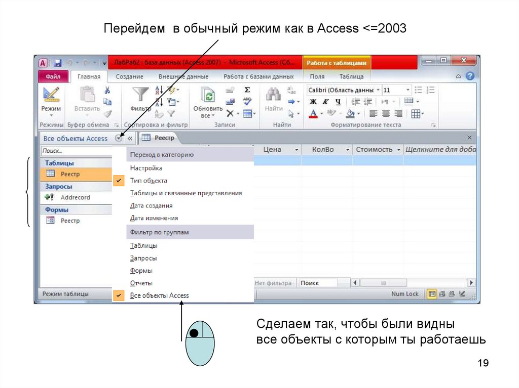Select checked Тип объекта menu option
Viewport: 519px width, 388px height.
149,181
